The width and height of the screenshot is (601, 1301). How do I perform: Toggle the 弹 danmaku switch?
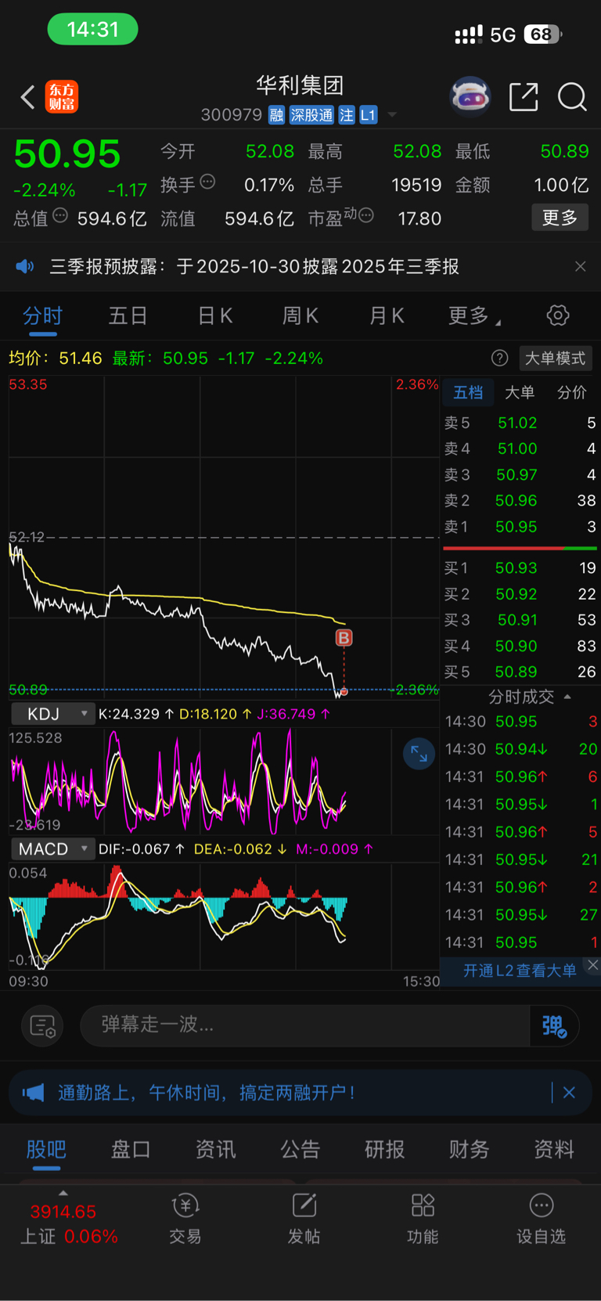point(554,1025)
